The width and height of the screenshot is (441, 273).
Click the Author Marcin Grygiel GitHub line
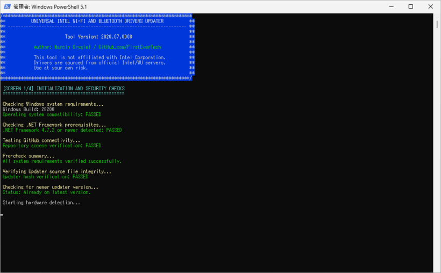pyautogui.click(x=97, y=47)
